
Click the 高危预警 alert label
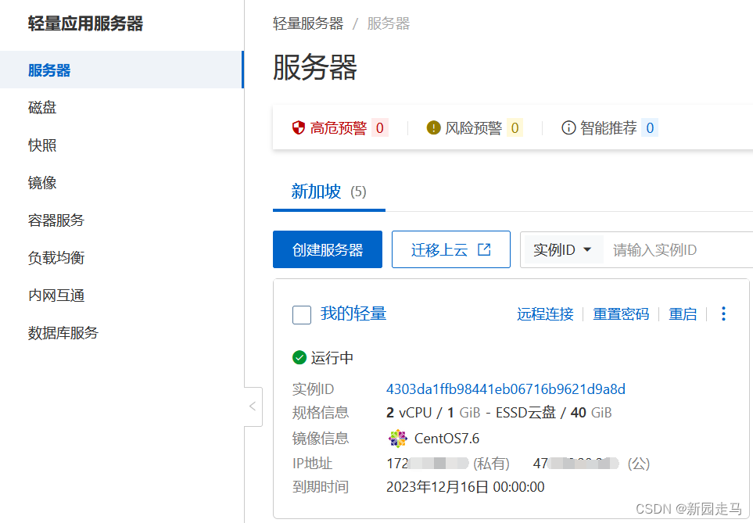pyautogui.click(x=339, y=127)
